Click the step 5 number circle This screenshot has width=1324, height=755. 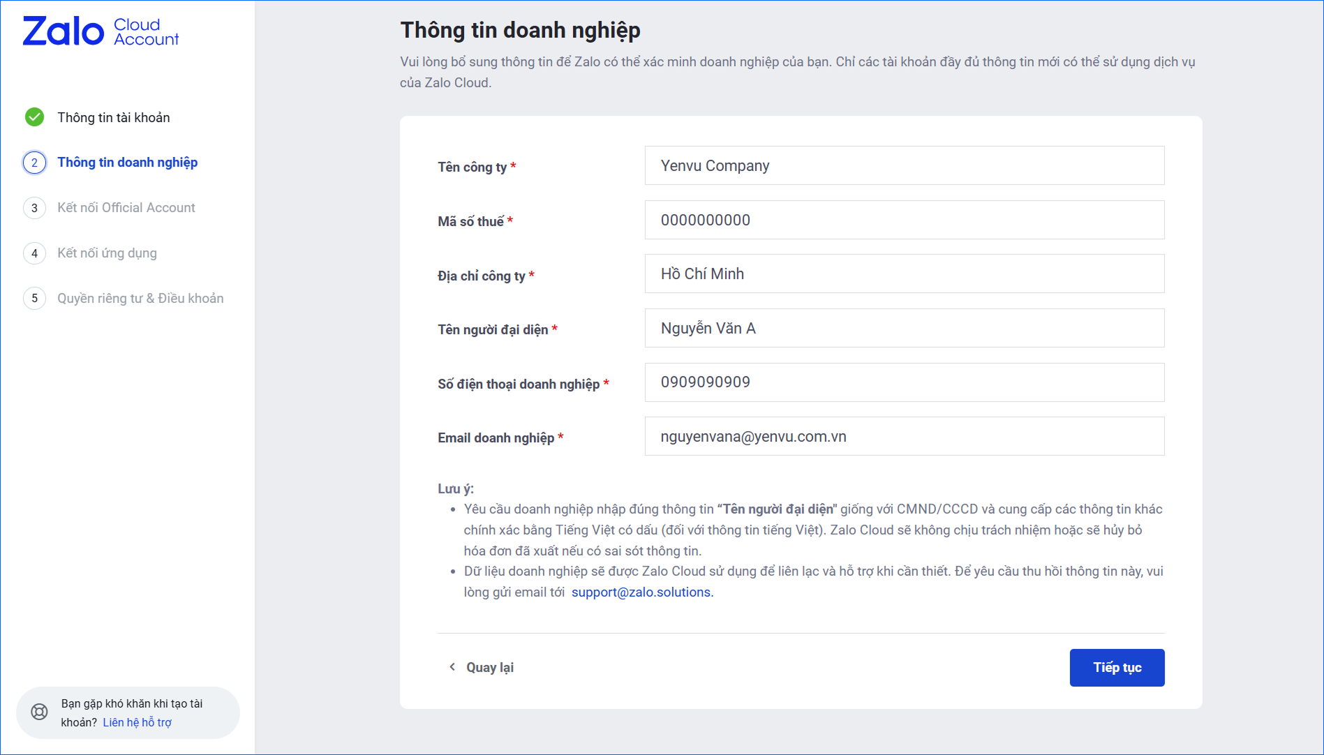click(x=34, y=299)
